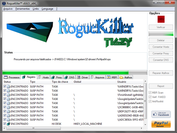
Task: Click the Processos tab window icon
Action: tap(6, 77)
